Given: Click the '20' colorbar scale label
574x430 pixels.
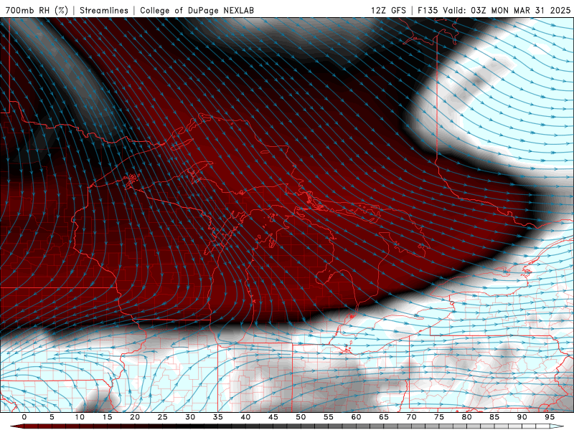Looking at the screenshot, I should [x=135, y=417].
